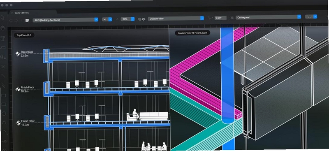Toggle the visibility eye button
The width and height of the screenshot is (329, 151).
pyautogui.click(x=105, y=19)
